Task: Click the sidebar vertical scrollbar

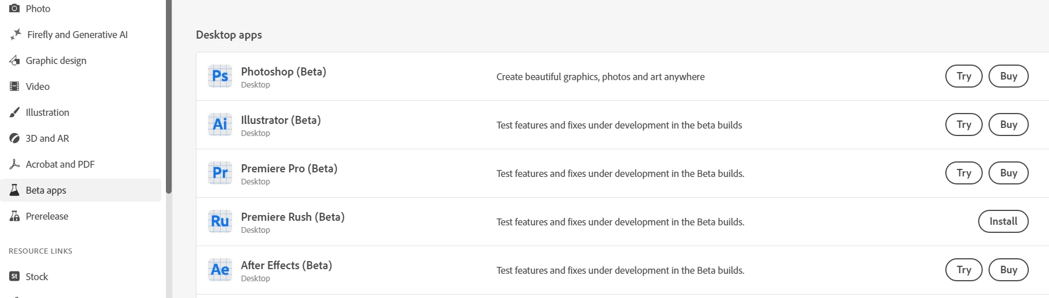Action: (169, 98)
